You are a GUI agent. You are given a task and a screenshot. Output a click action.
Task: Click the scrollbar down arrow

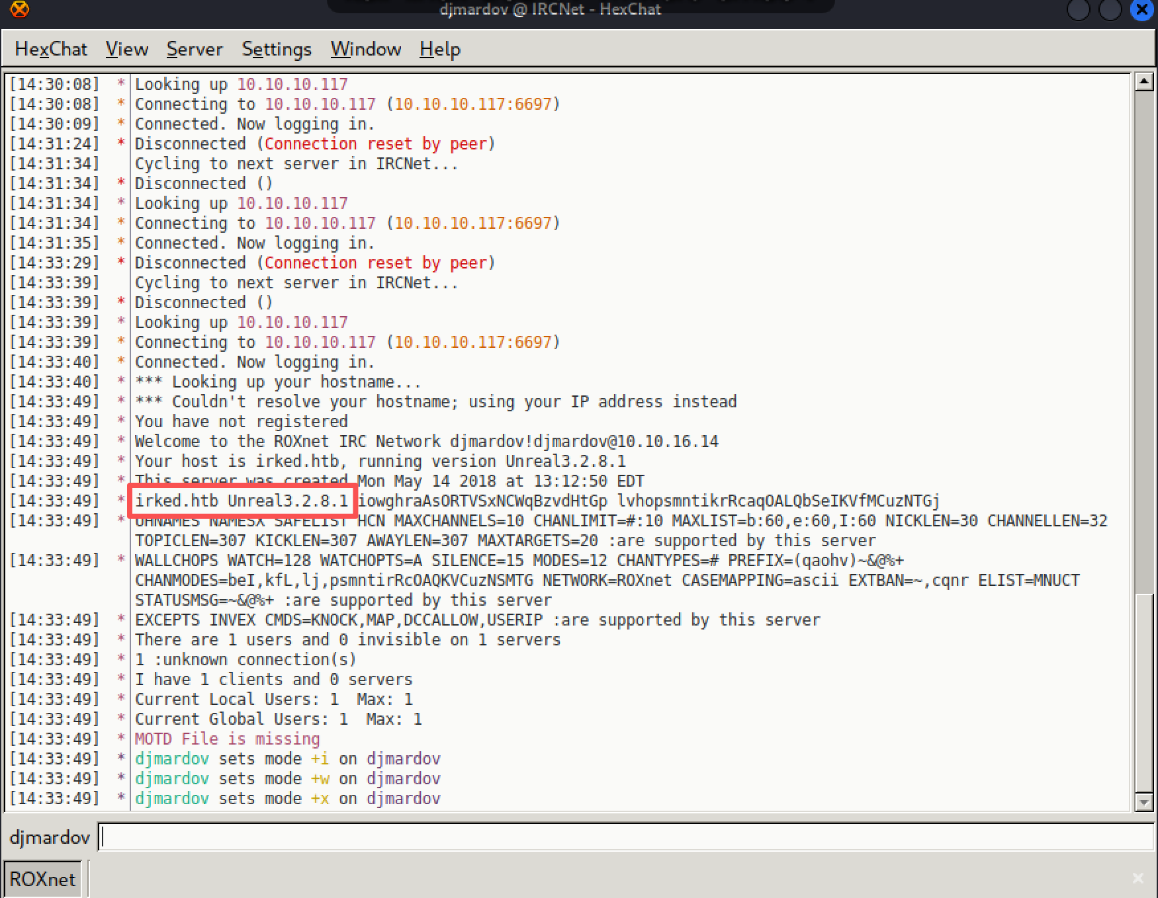[1144, 802]
